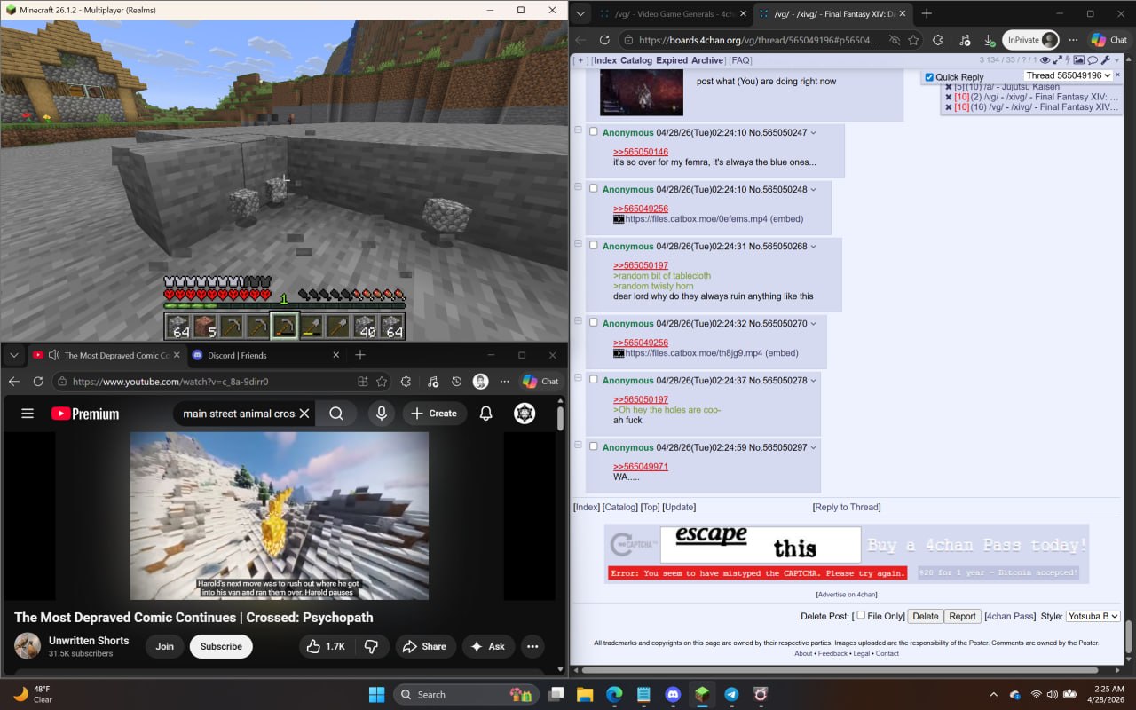Open the YouTube account avatar menu
Viewport: 1136px width, 710px height.
tap(525, 414)
